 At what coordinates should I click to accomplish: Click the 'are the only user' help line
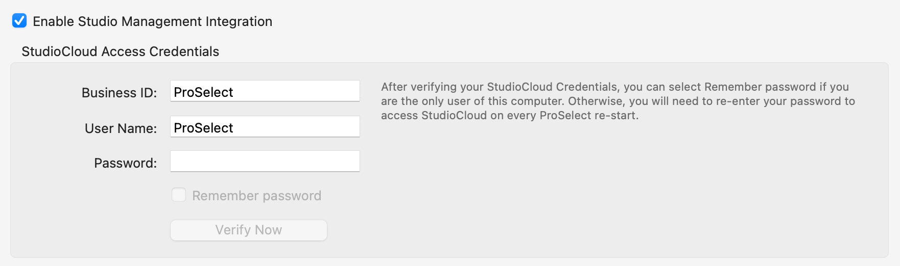tap(618, 101)
